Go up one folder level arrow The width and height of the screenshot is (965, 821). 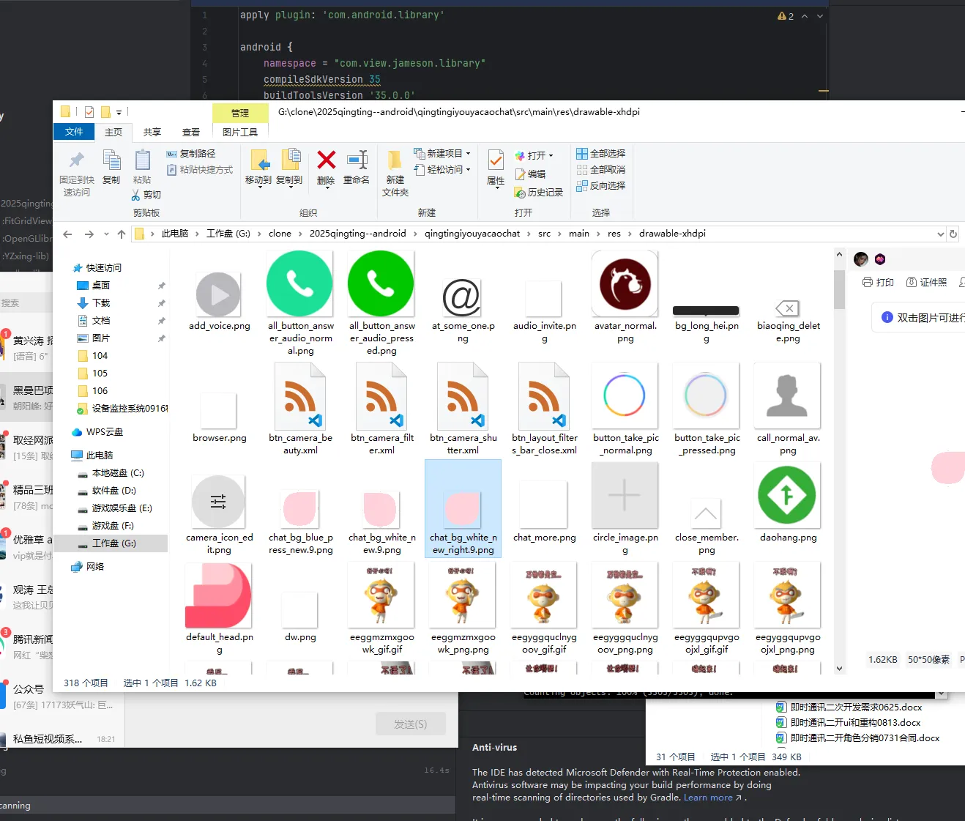coord(122,234)
